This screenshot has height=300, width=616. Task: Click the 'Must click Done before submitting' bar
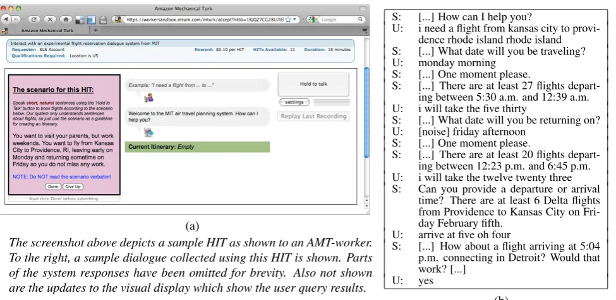coord(64,199)
